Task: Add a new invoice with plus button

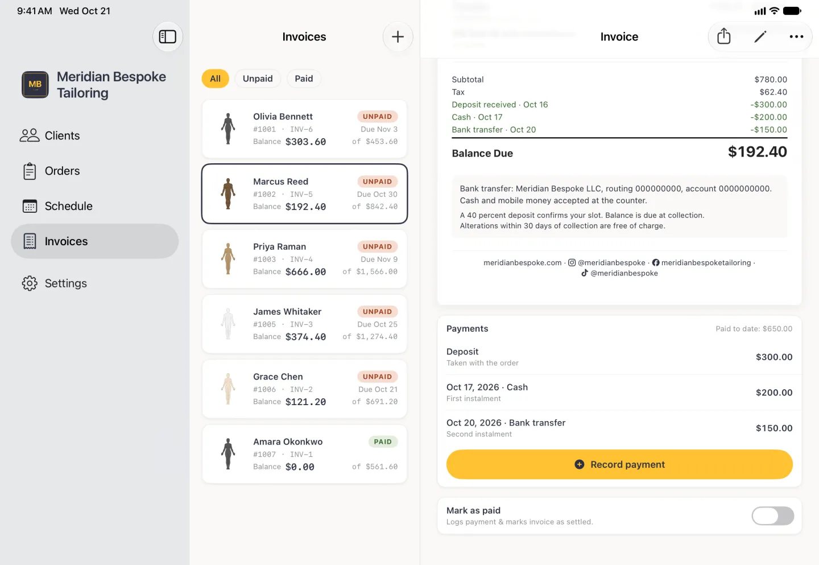Action: pyautogui.click(x=398, y=37)
